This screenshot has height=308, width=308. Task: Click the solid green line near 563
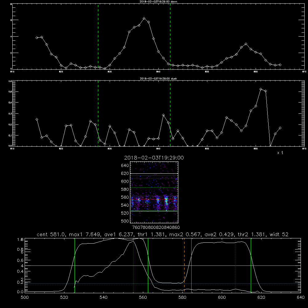(x=148, y=265)
